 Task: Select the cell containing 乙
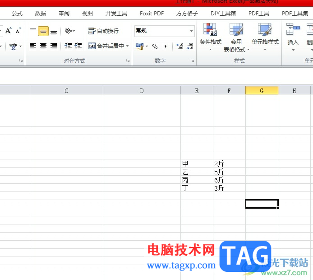(x=197, y=172)
